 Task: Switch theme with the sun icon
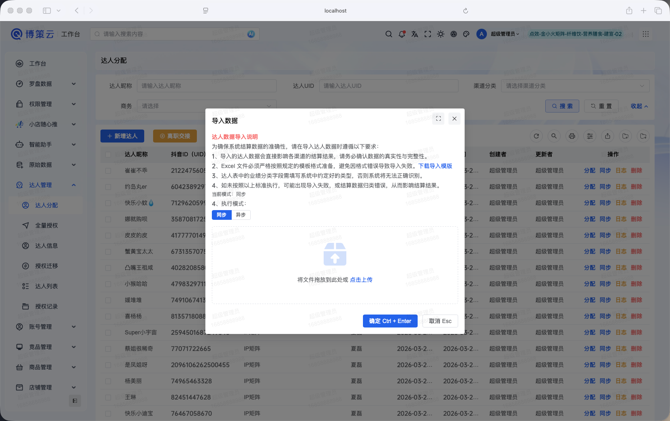pos(441,34)
